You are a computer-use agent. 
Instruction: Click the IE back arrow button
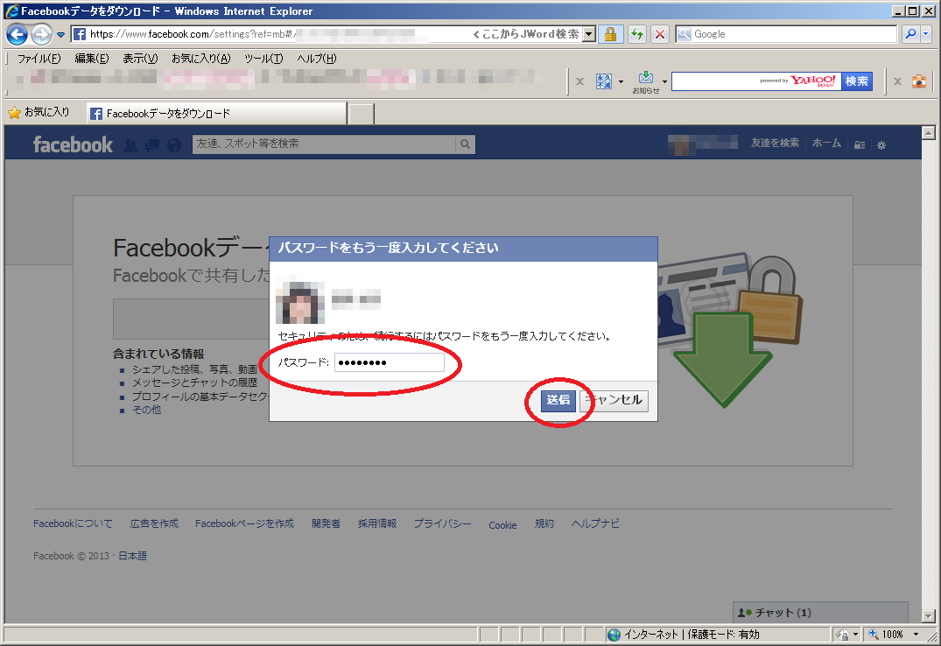pos(17,34)
